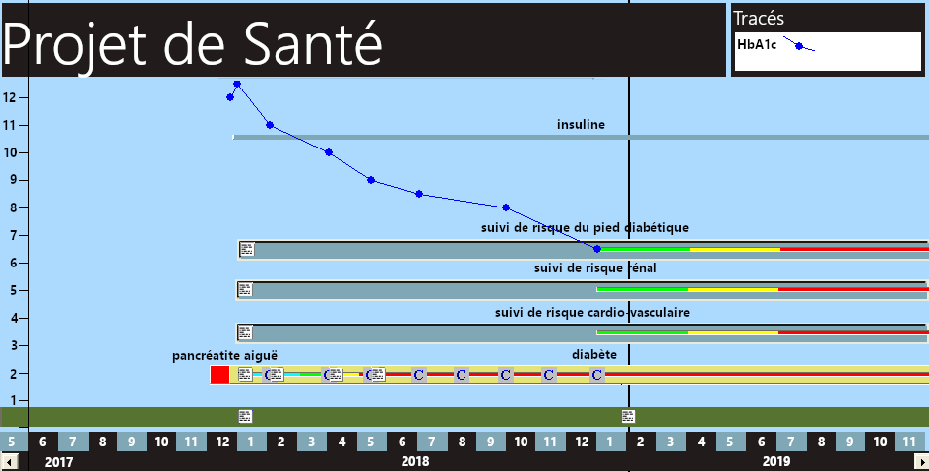Select the C consultation icon under the 6.5 point
The width and height of the screenshot is (929, 472).
597,375
